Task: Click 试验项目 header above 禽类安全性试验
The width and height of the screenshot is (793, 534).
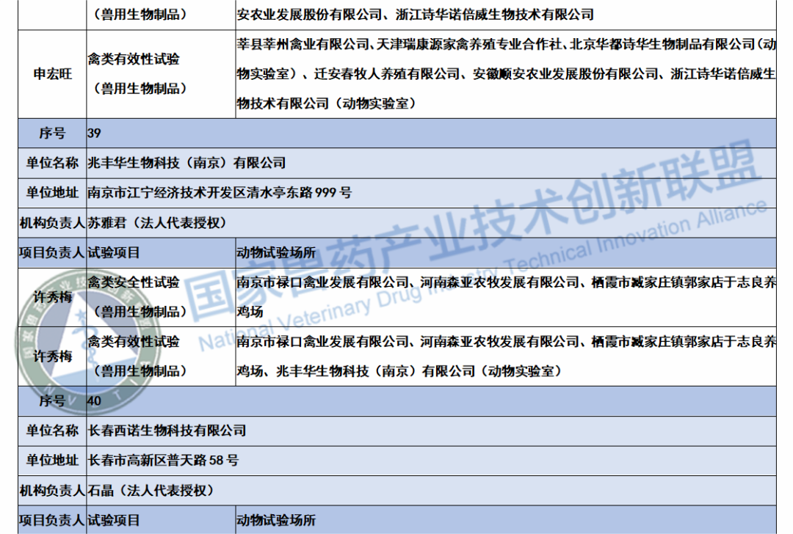Action: click(x=114, y=252)
